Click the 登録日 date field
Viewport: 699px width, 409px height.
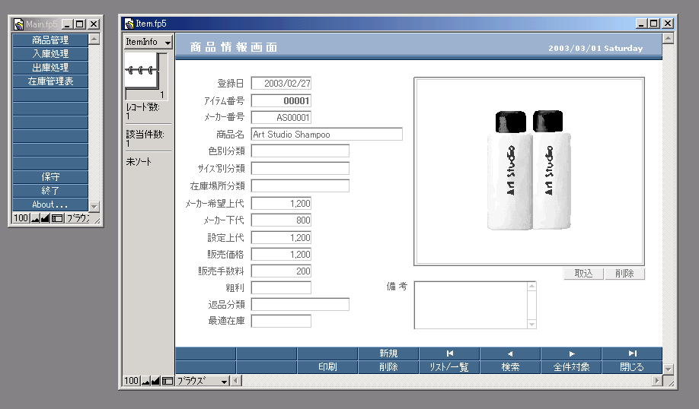[281, 83]
